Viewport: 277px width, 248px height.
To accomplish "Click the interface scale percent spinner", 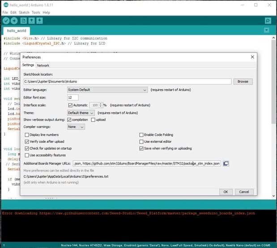I will (x=96, y=105).
